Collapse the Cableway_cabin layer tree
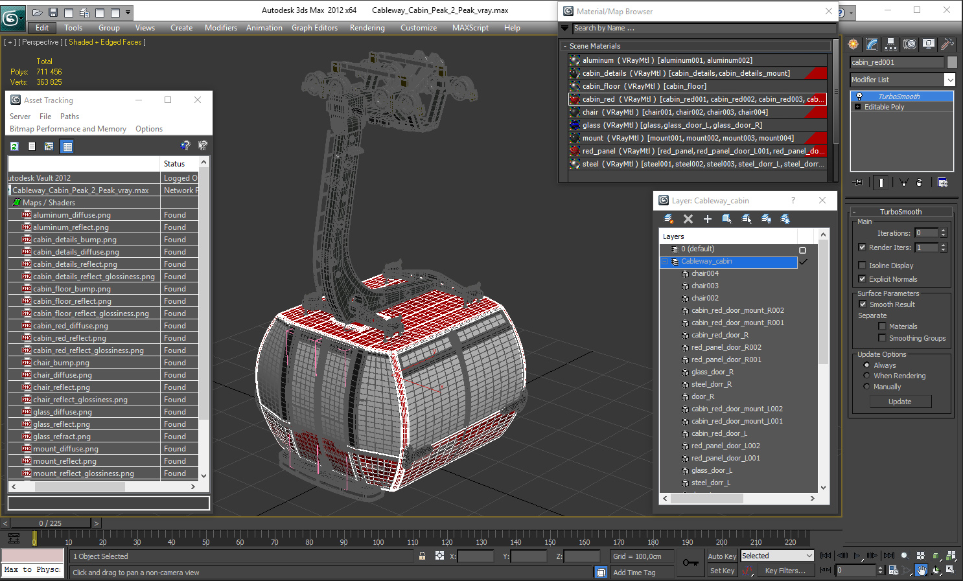Screen dimensions: 963x581 click(x=665, y=262)
